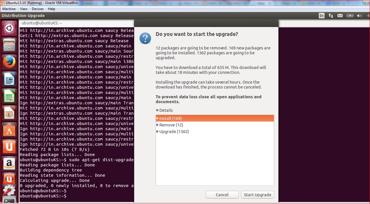Open the Files manager launcher icon
This screenshot has height=204, width=370.
tap(9, 45)
